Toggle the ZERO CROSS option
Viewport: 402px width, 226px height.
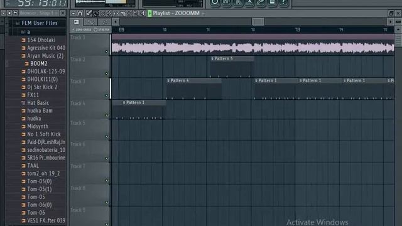tap(82, 30)
